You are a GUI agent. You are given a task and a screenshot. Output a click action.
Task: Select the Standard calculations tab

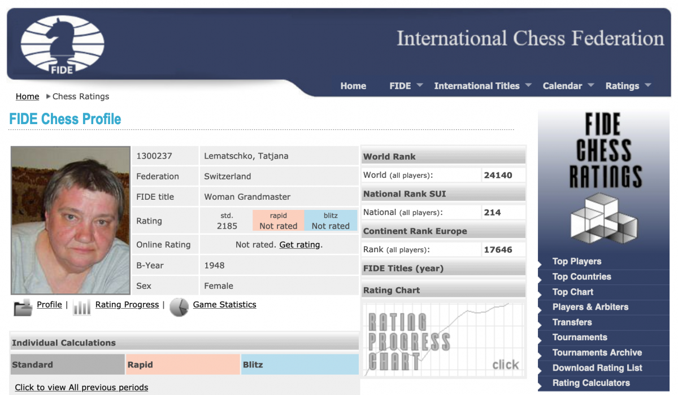pos(67,365)
